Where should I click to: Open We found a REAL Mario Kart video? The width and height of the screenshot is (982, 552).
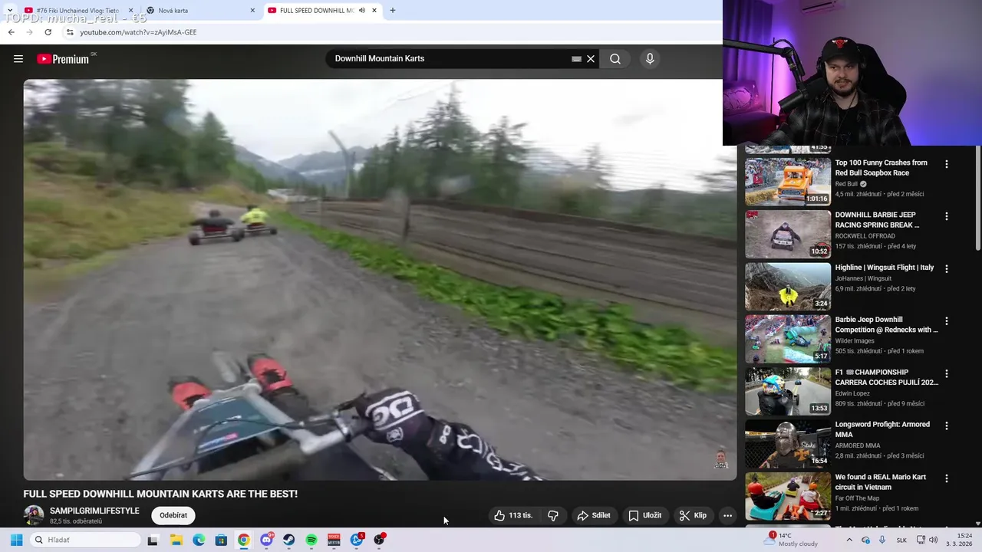tap(880, 482)
